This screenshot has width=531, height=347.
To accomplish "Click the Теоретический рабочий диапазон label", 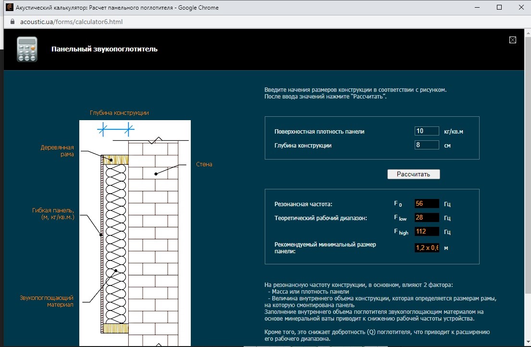I will (x=321, y=218).
